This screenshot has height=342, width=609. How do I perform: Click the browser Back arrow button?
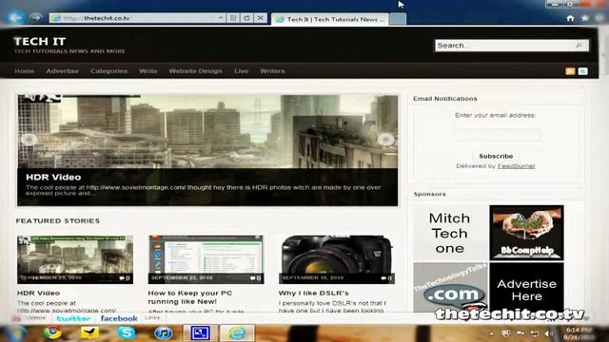[15, 17]
